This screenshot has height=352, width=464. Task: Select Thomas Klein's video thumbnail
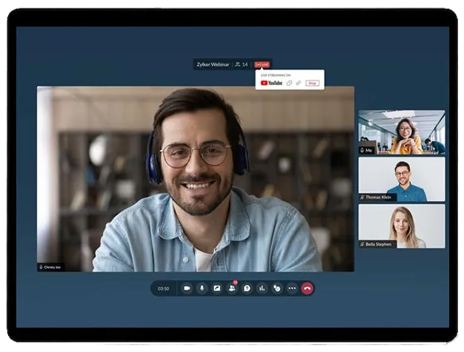pos(402,179)
